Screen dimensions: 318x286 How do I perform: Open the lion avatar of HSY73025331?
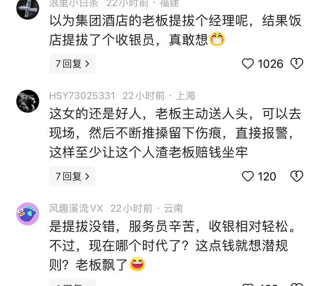[27, 101]
